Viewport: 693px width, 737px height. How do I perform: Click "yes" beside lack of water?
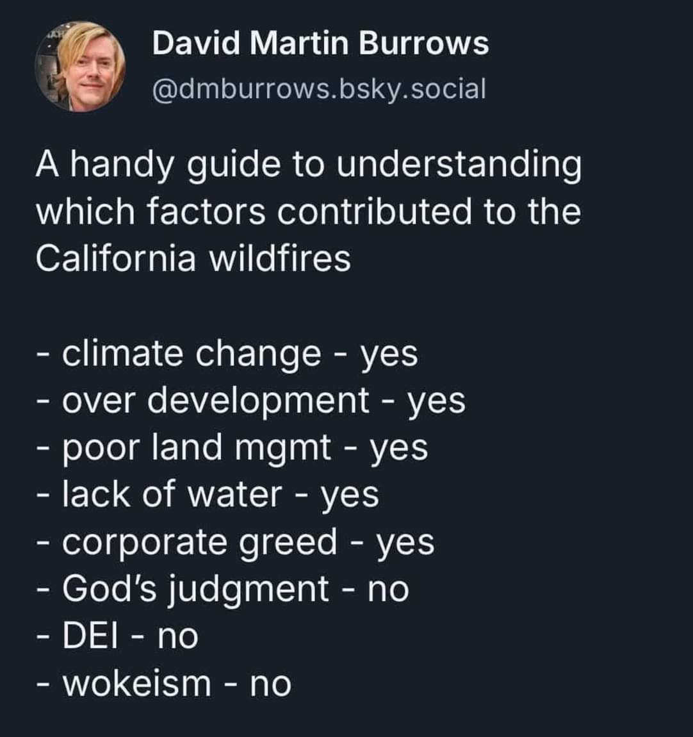point(350,495)
